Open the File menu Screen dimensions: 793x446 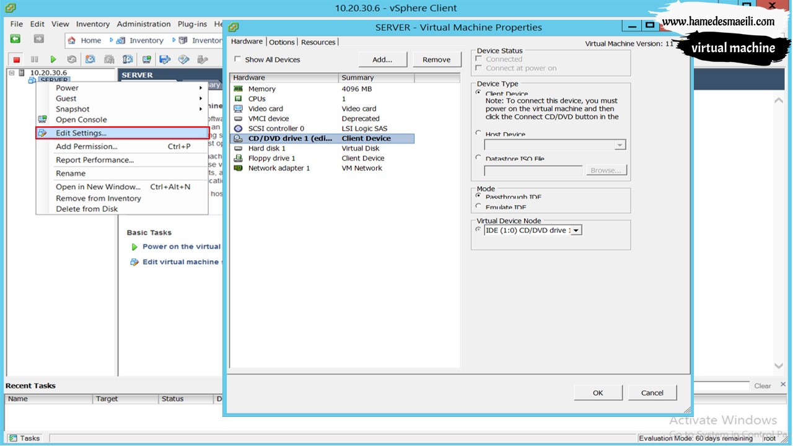click(17, 24)
